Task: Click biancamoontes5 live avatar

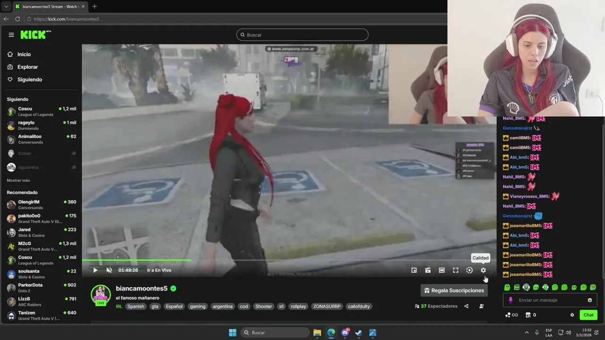Action: tap(101, 295)
